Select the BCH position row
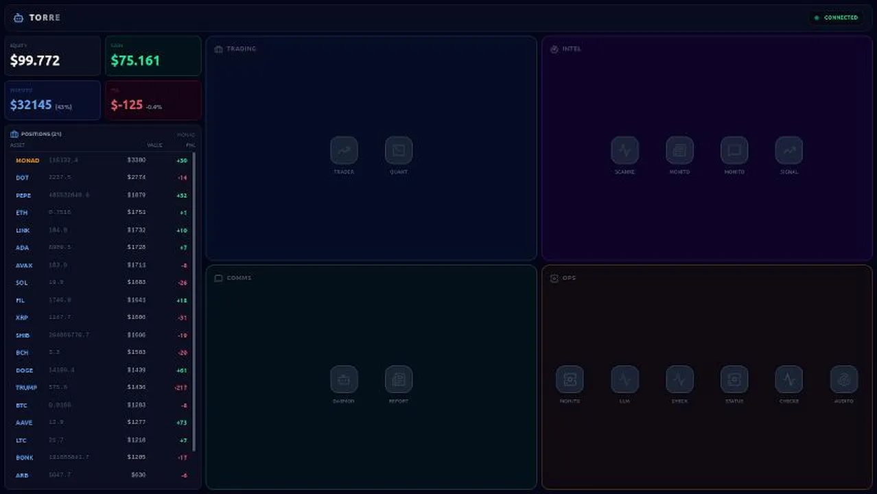This screenshot has height=494, width=877. coord(102,353)
